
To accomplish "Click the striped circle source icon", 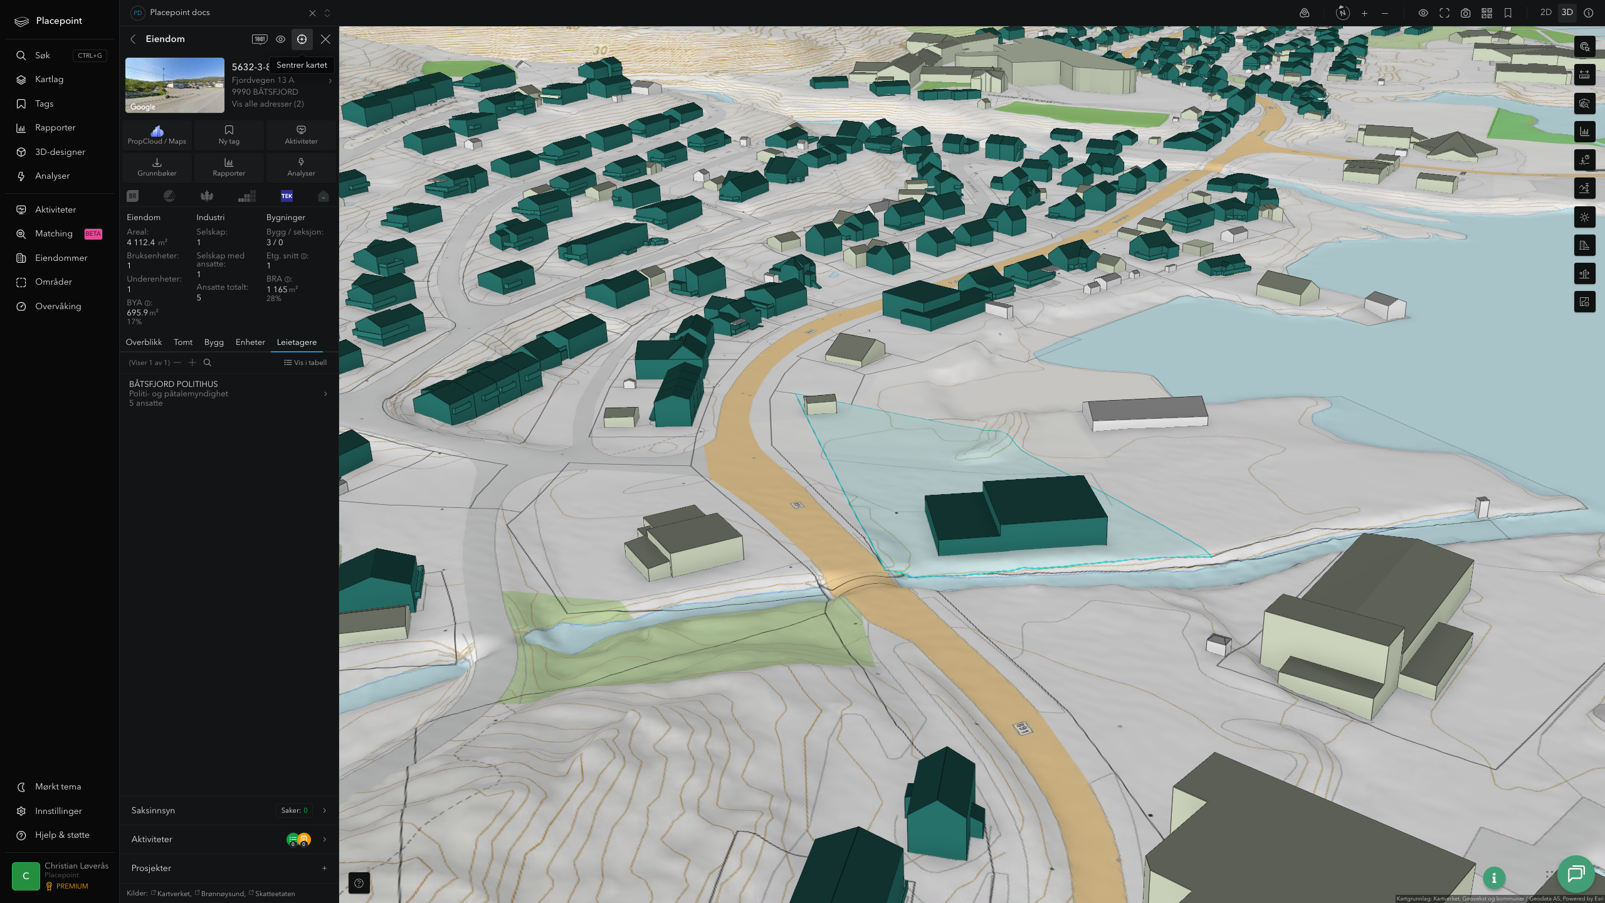I will pyautogui.click(x=169, y=196).
